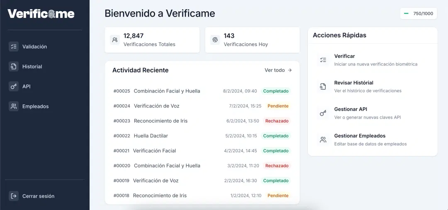
Task: Click the fingerprint icon beside Verificaciones Hoy
Action: click(215, 40)
